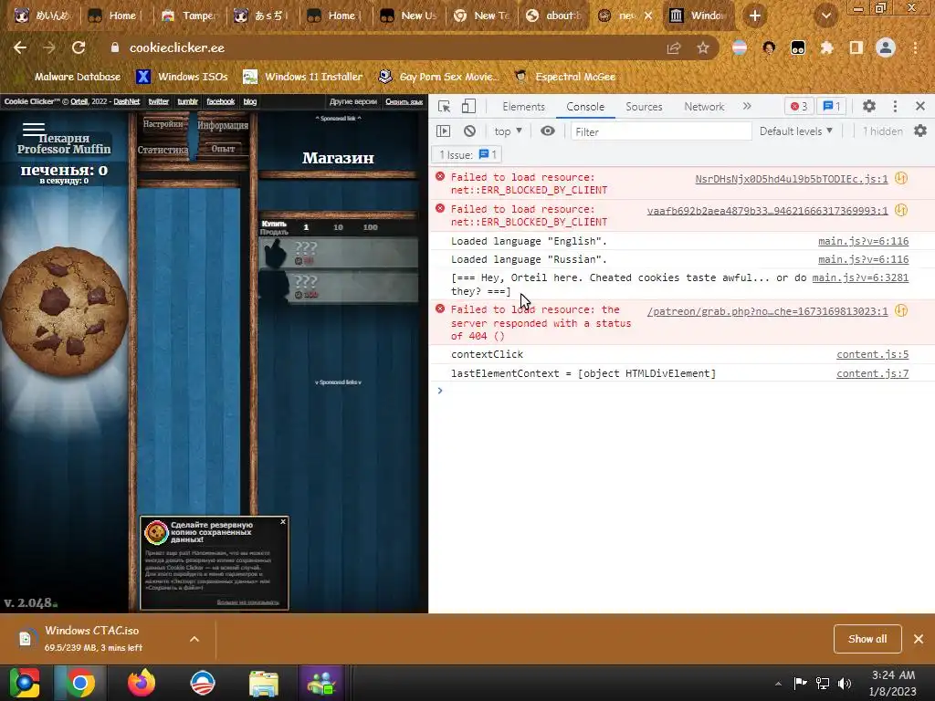Open content.js:5 source link
The height and width of the screenshot is (701, 935).
[x=872, y=354]
